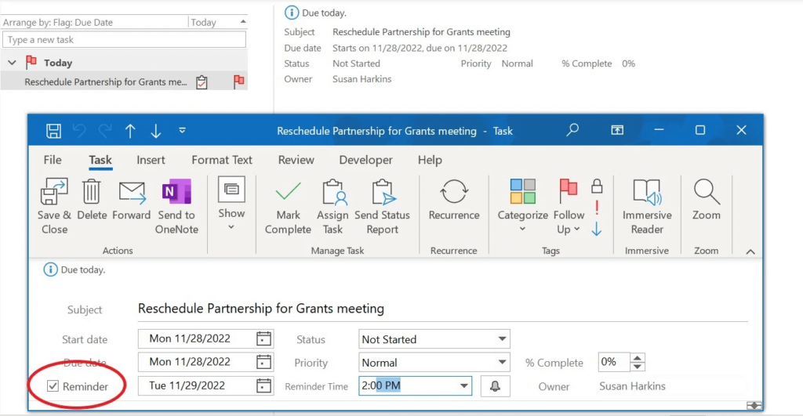
Task: Toggle the red flag on the task row
Action: pos(238,81)
